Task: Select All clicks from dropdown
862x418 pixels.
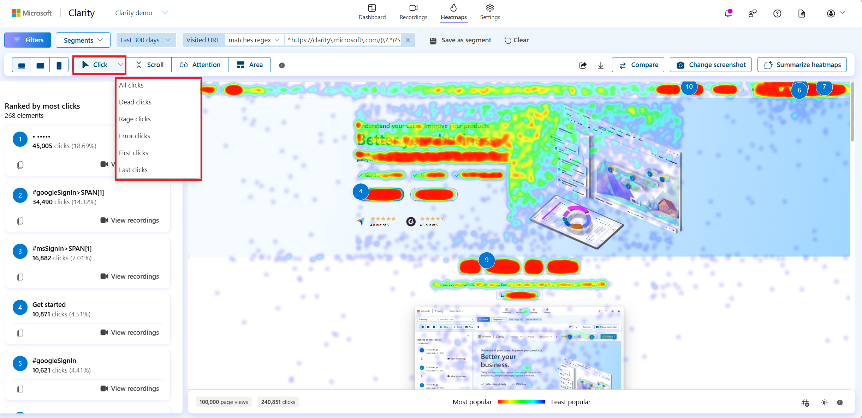Action: pyautogui.click(x=131, y=85)
